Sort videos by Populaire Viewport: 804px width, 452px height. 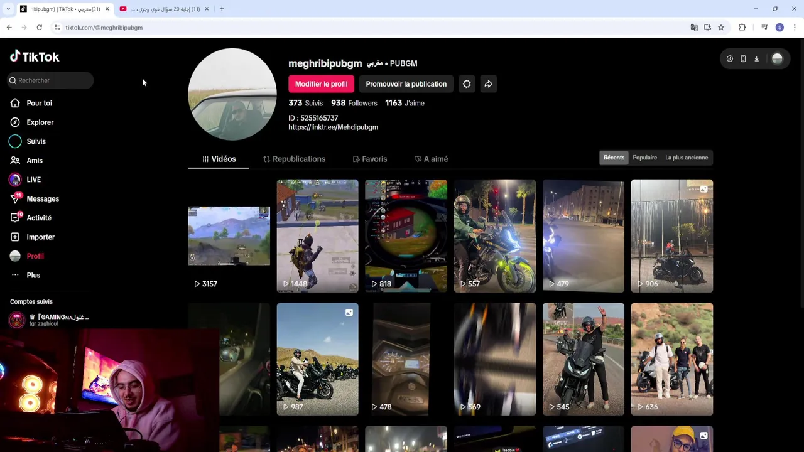click(x=644, y=158)
